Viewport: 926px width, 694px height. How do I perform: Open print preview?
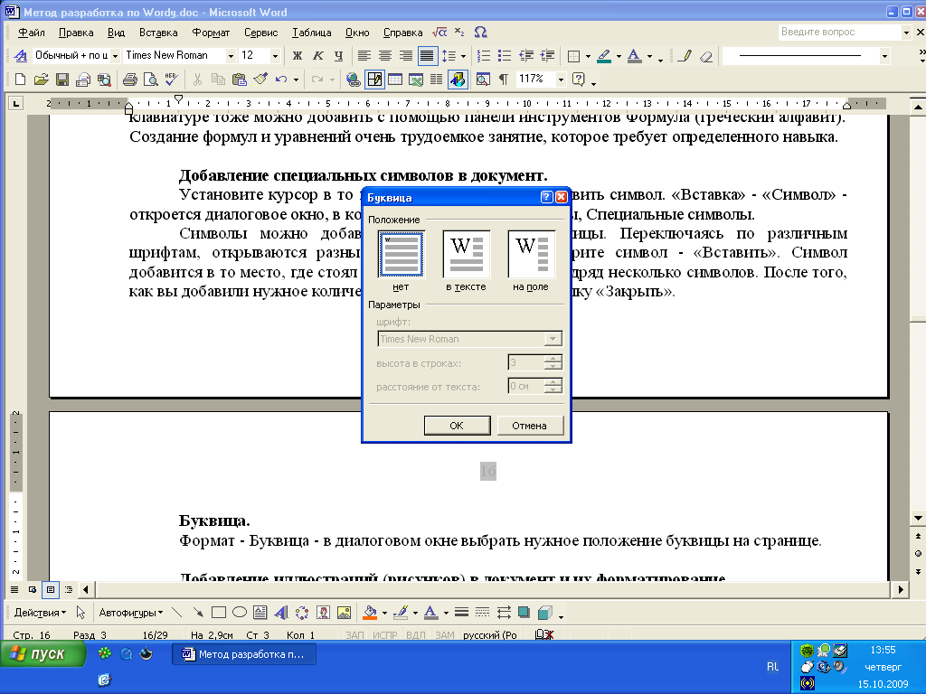point(151,80)
